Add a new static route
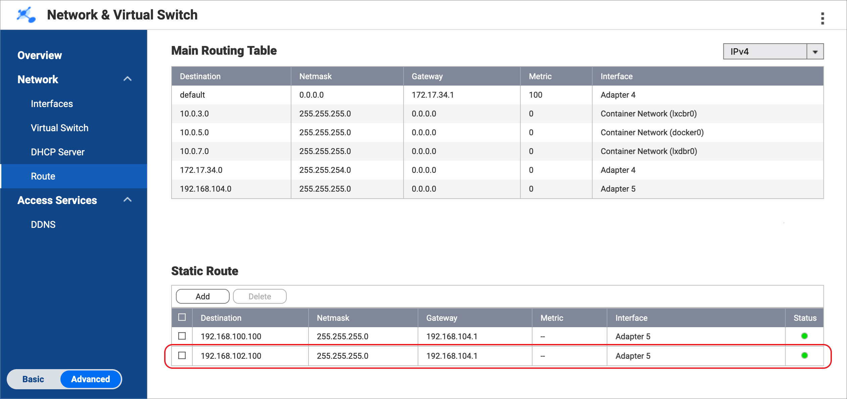The height and width of the screenshot is (399, 847). (x=202, y=296)
